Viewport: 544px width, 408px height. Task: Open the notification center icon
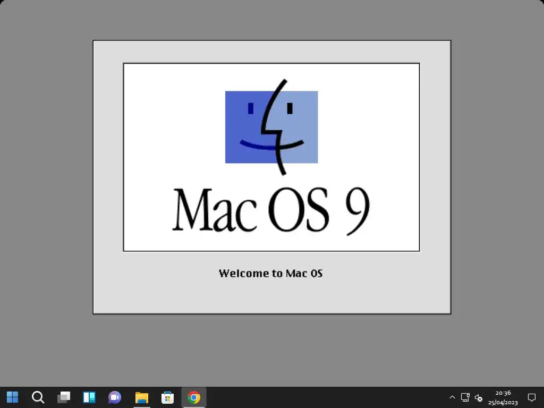[531, 397]
